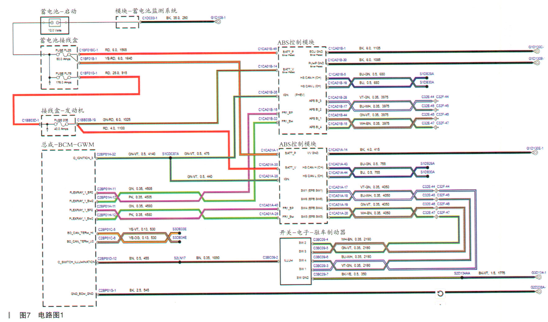Click wire label GN-VT, 0.5, 4140
Viewport: 548px width, 322px height.
click(x=142, y=154)
